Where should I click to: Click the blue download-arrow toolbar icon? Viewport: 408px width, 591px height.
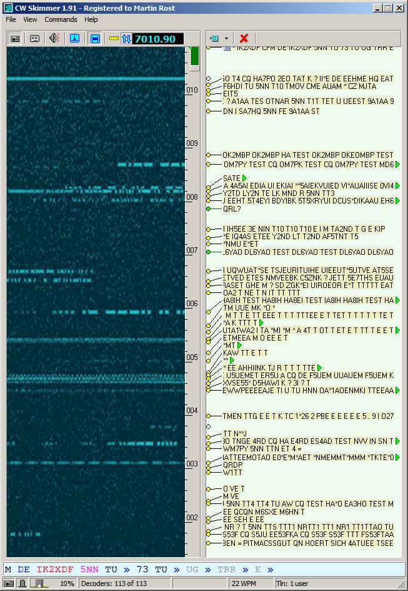pos(74,38)
